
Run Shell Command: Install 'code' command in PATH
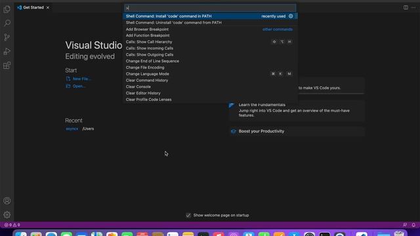210,16
